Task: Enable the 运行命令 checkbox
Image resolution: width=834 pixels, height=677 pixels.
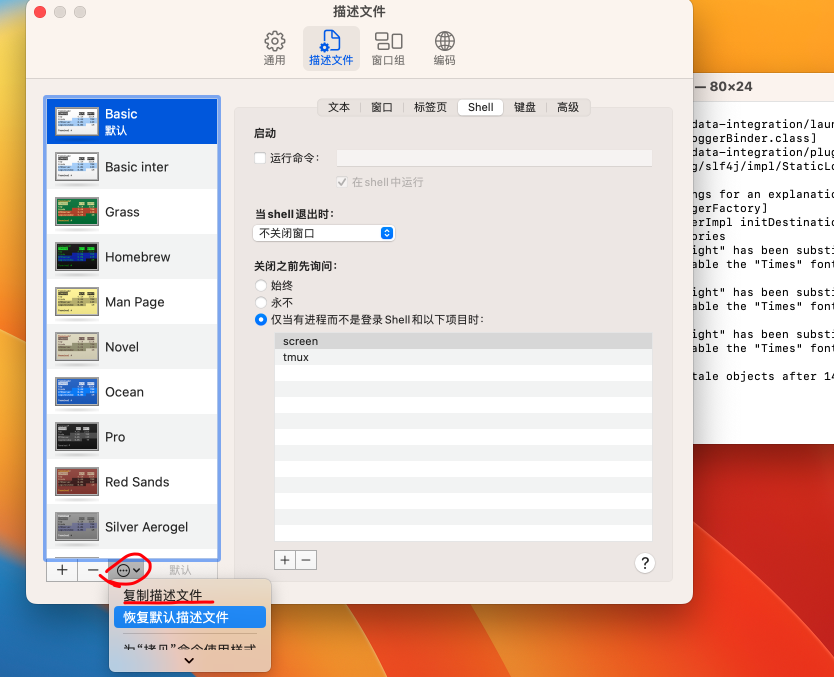Action: click(x=260, y=158)
